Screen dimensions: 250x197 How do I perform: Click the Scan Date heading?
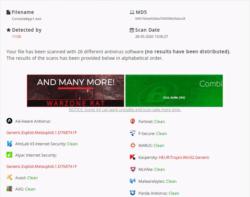coord(148,30)
